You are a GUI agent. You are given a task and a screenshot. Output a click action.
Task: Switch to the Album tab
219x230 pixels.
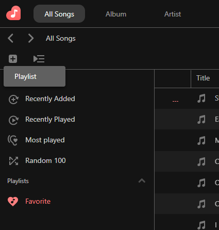[x=116, y=14]
